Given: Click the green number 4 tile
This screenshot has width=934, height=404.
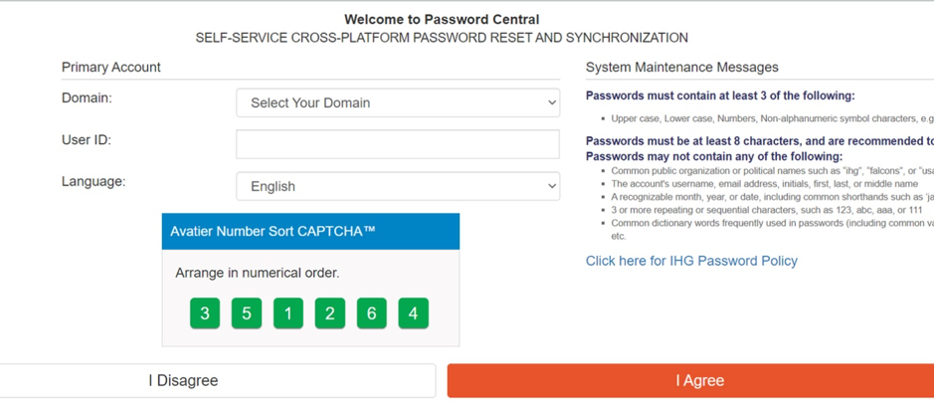Looking at the screenshot, I should click(x=414, y=313).
